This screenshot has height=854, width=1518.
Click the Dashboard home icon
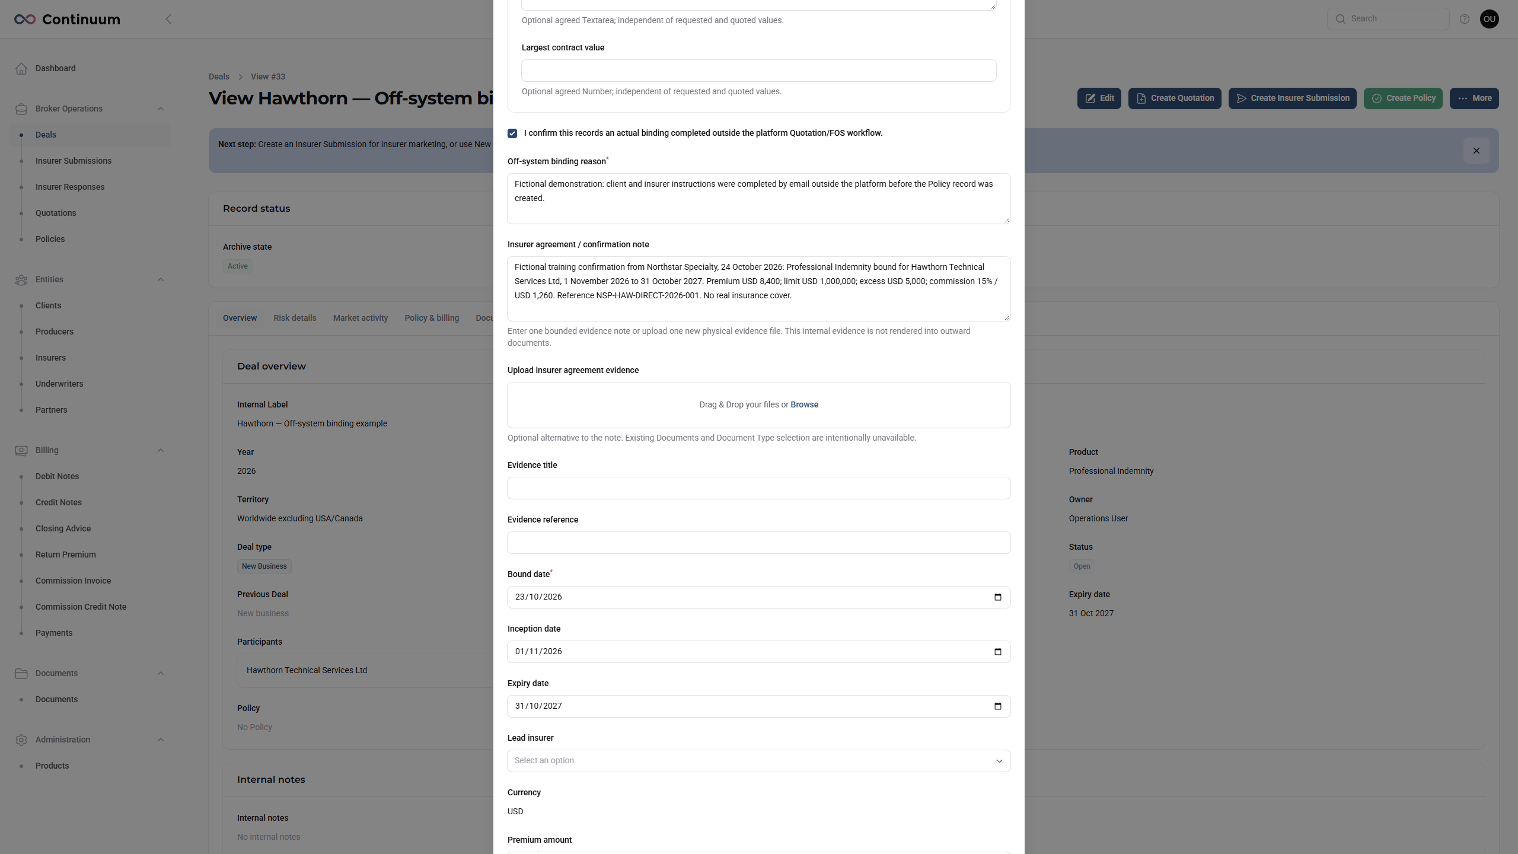tap(21, 69)
